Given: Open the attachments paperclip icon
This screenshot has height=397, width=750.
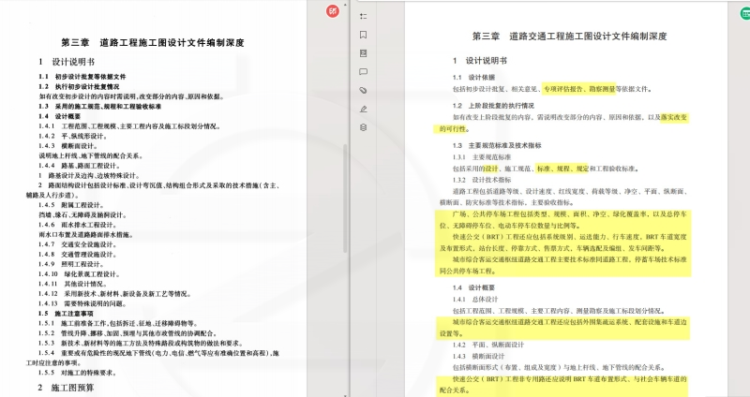Looking at the screenshot, I should tap(363, 89).
